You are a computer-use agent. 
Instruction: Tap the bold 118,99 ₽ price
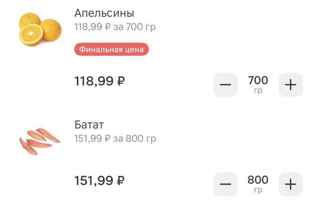[99, 81]
